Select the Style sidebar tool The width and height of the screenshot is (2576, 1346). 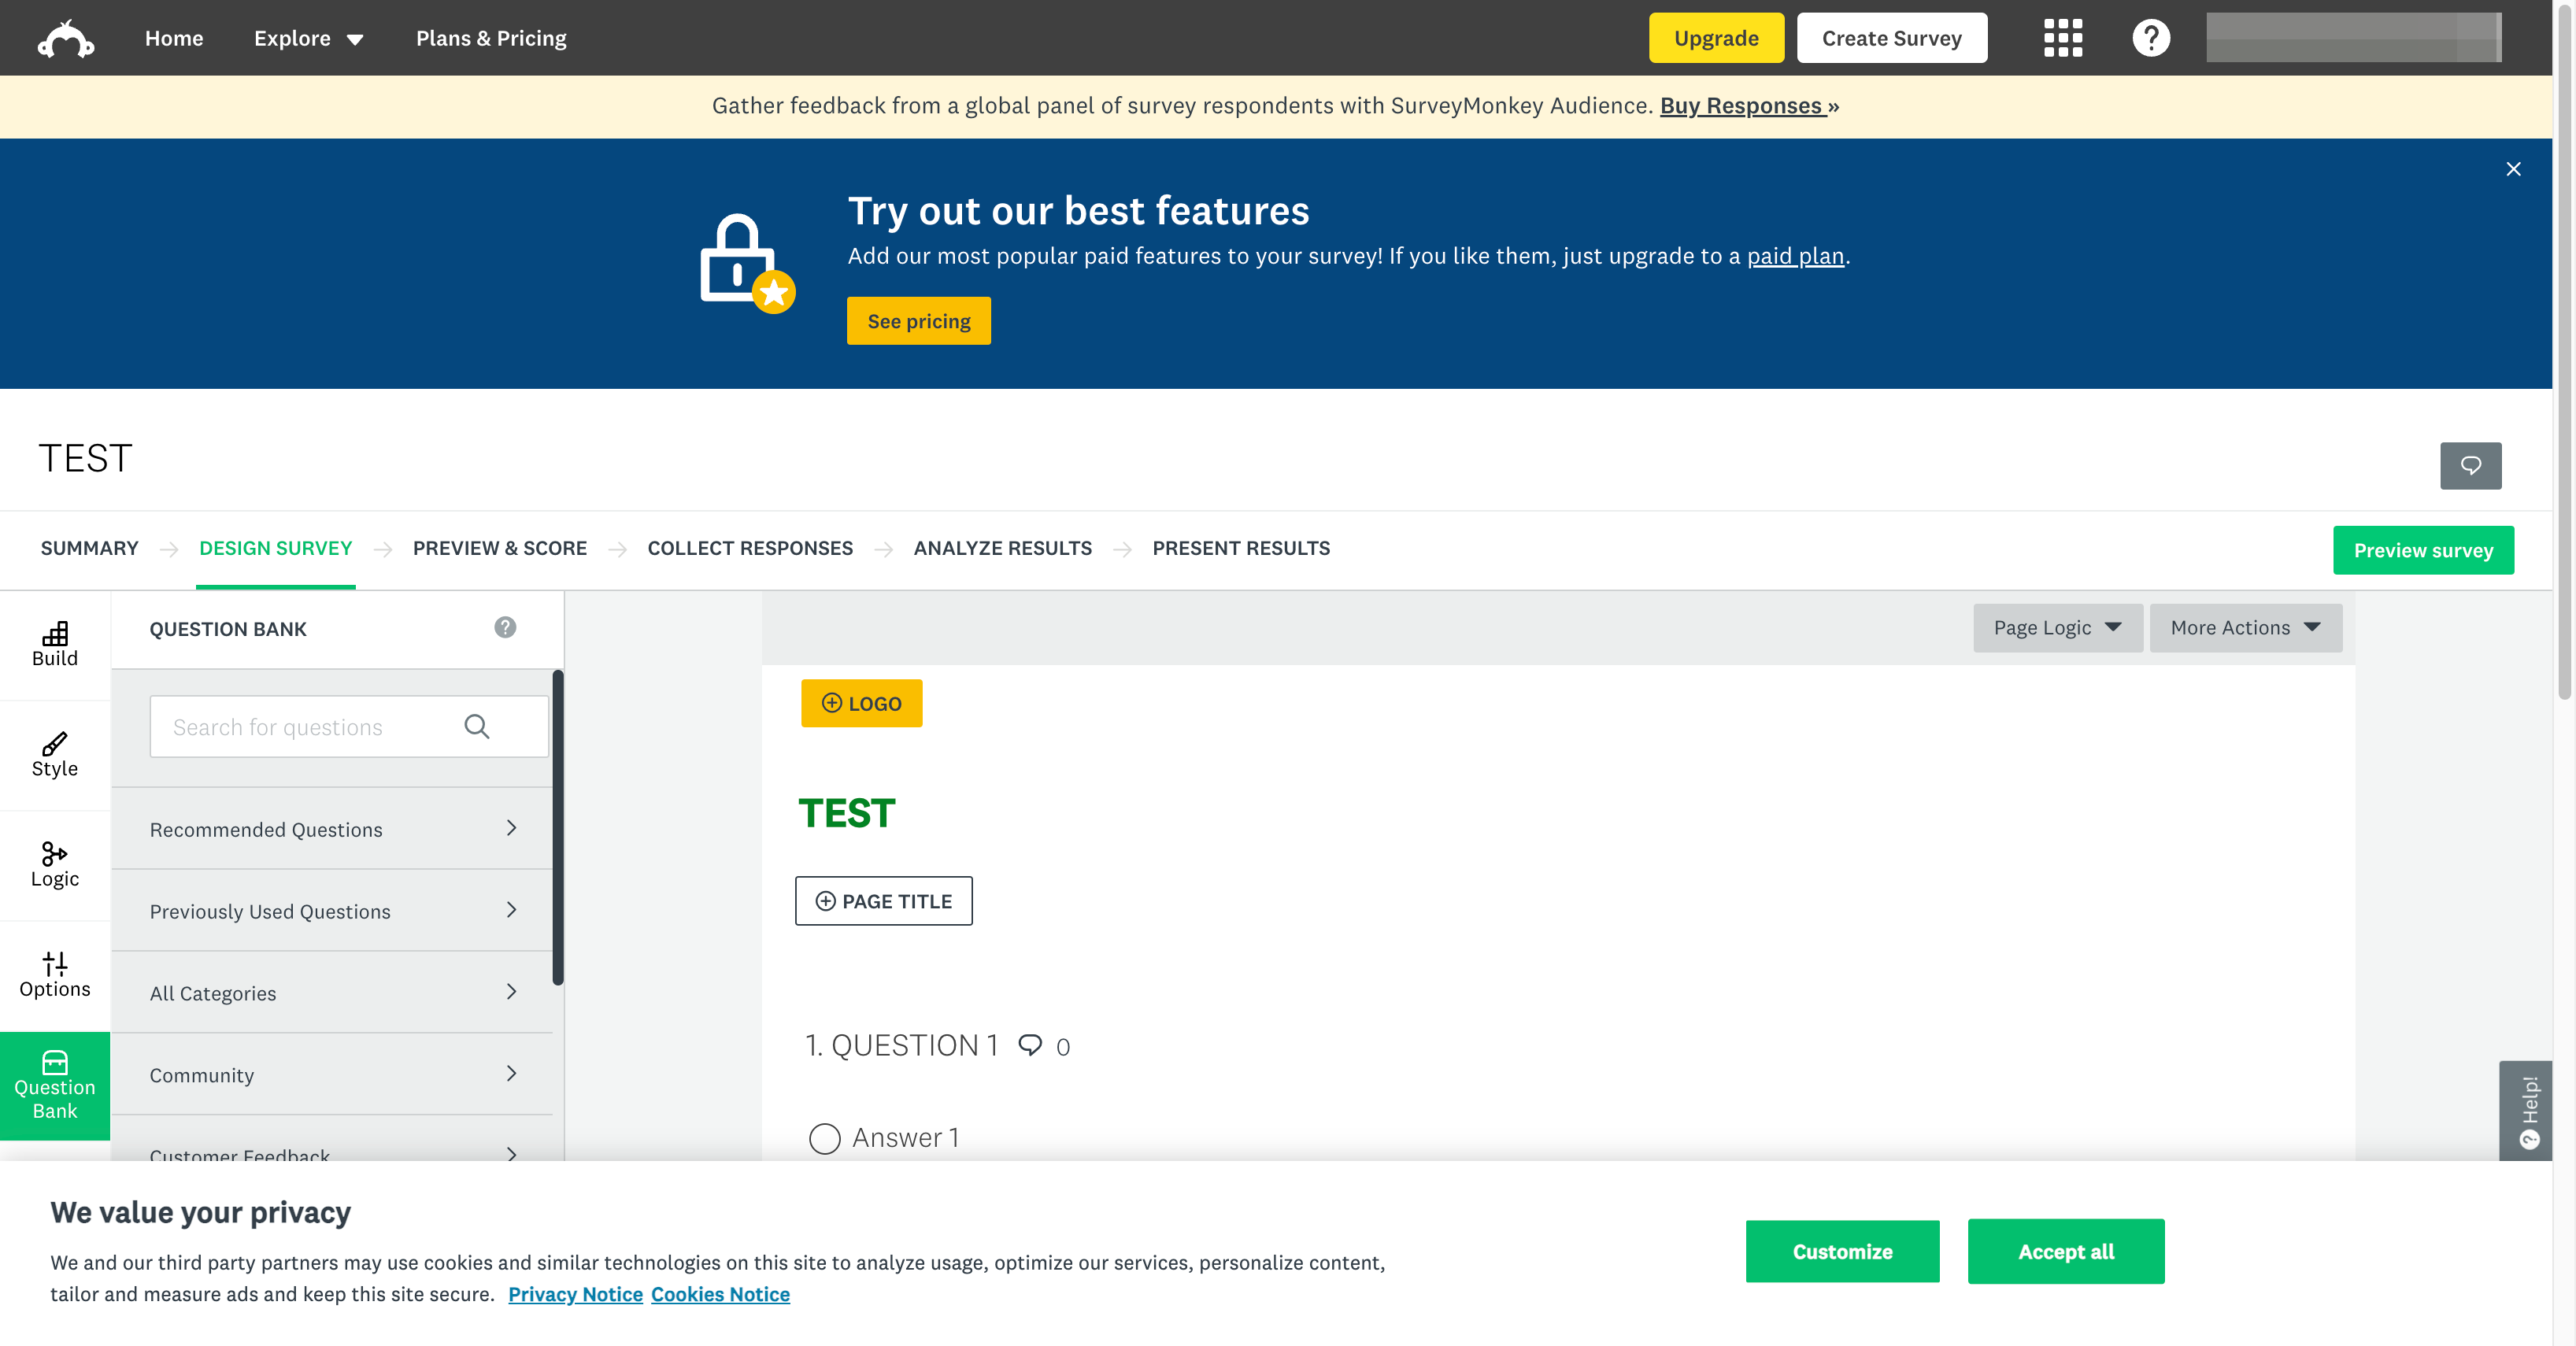[x=55, y=755]
